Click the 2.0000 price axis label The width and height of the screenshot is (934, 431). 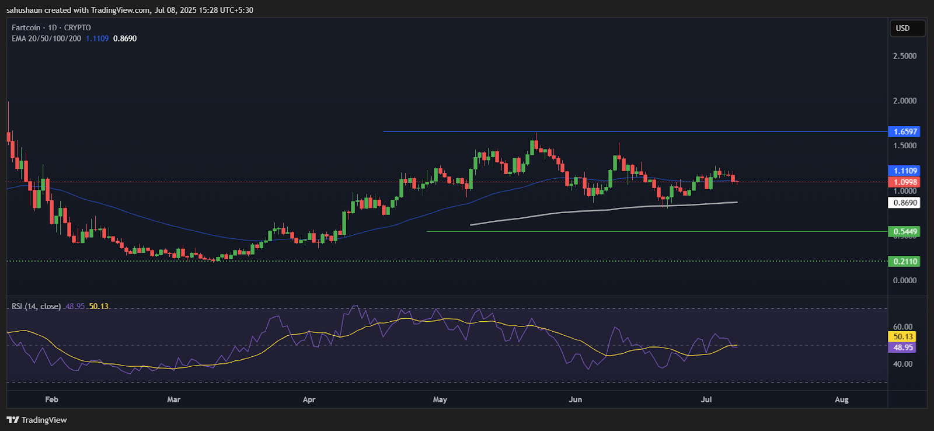click(x=904, y=100)
